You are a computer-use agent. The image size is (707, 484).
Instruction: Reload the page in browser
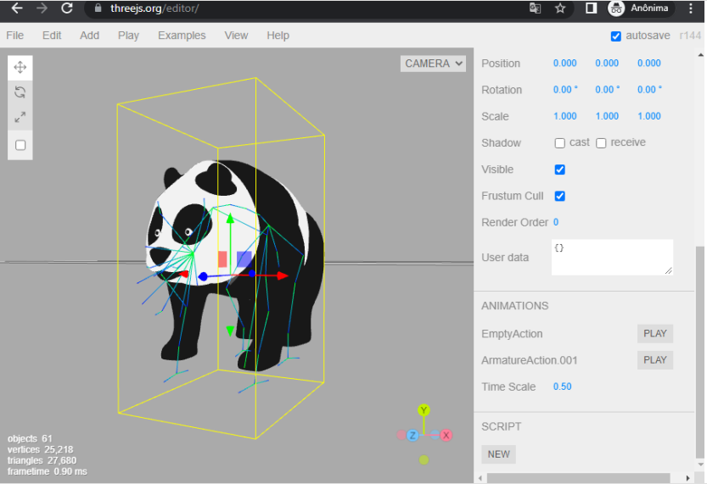coord(67,8)
